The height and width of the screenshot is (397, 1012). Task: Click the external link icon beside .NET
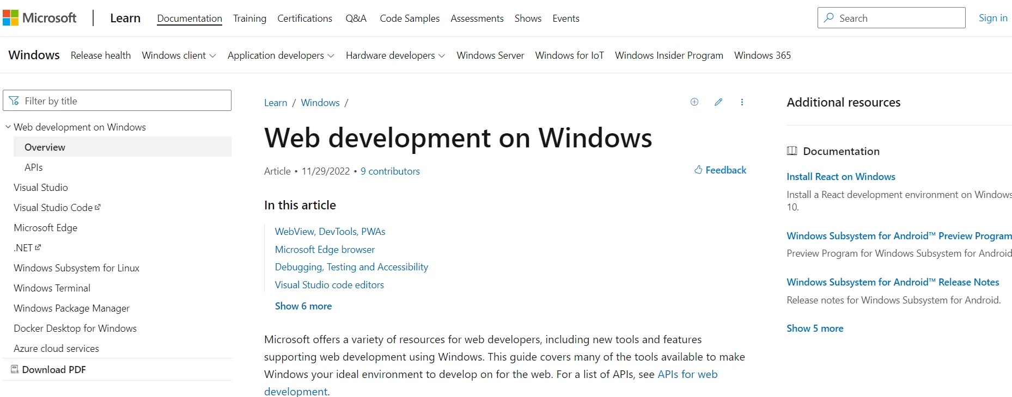click(x=38, y=247)
